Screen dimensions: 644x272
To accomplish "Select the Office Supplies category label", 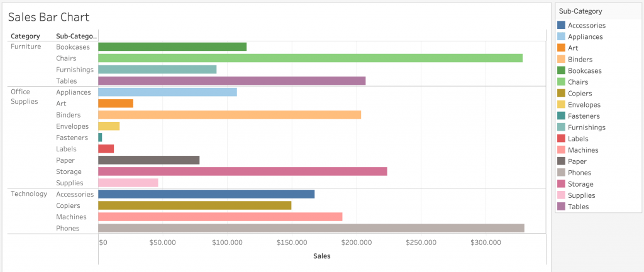I will tap(25, 96).
